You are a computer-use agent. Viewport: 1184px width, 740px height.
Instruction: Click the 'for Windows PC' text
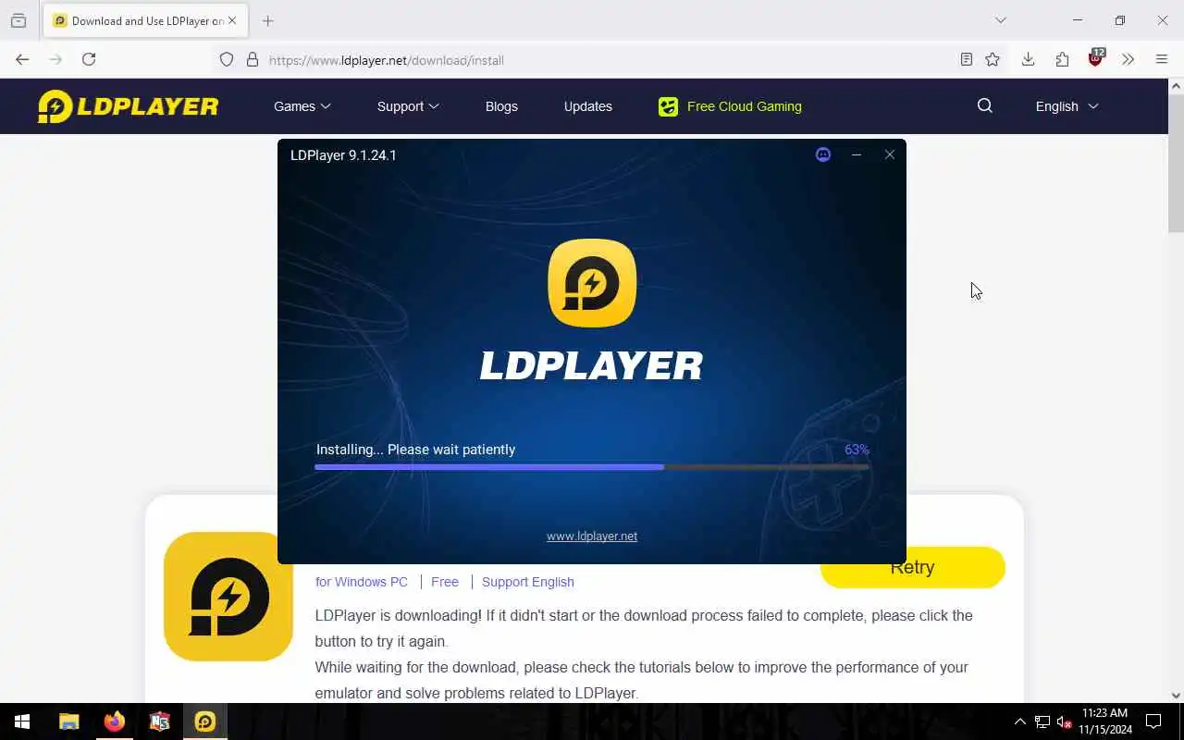[x=362, y=582]
